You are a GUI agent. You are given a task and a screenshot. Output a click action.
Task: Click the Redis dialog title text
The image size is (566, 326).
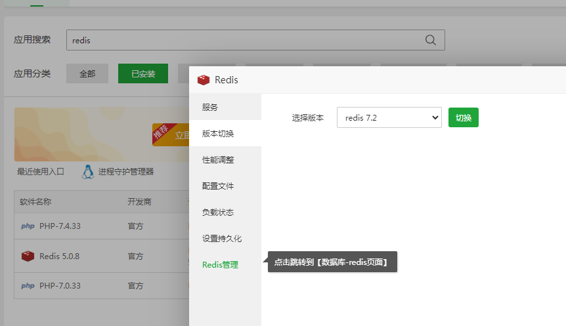(227, 80)
